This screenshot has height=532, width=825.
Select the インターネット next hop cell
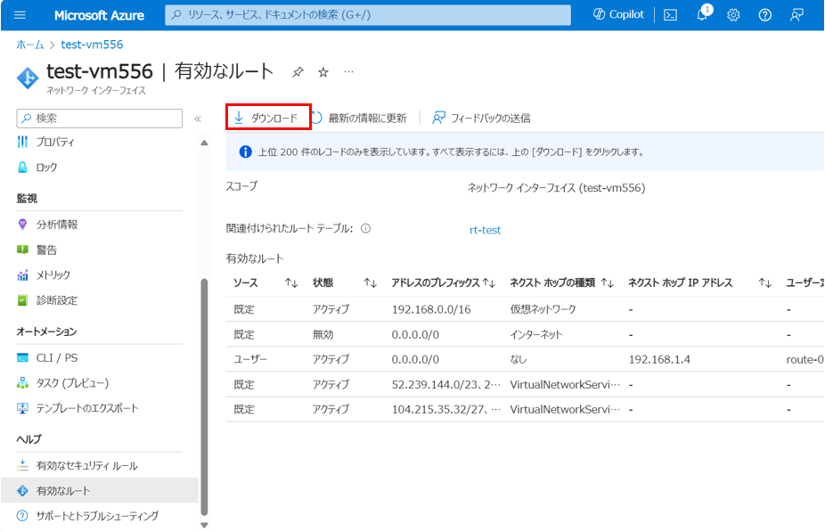[536, 335]
